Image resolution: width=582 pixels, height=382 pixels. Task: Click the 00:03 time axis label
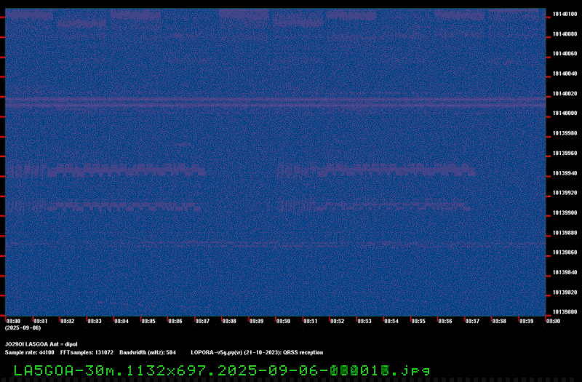pyautogui.click(x=95, y=321)
